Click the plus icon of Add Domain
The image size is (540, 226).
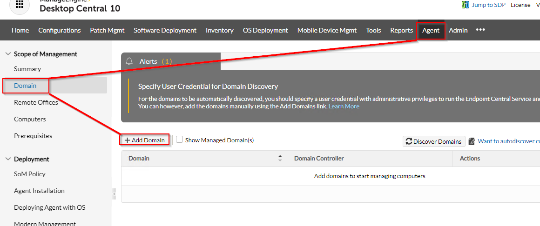pyautogui.click(x=127, y=140)
